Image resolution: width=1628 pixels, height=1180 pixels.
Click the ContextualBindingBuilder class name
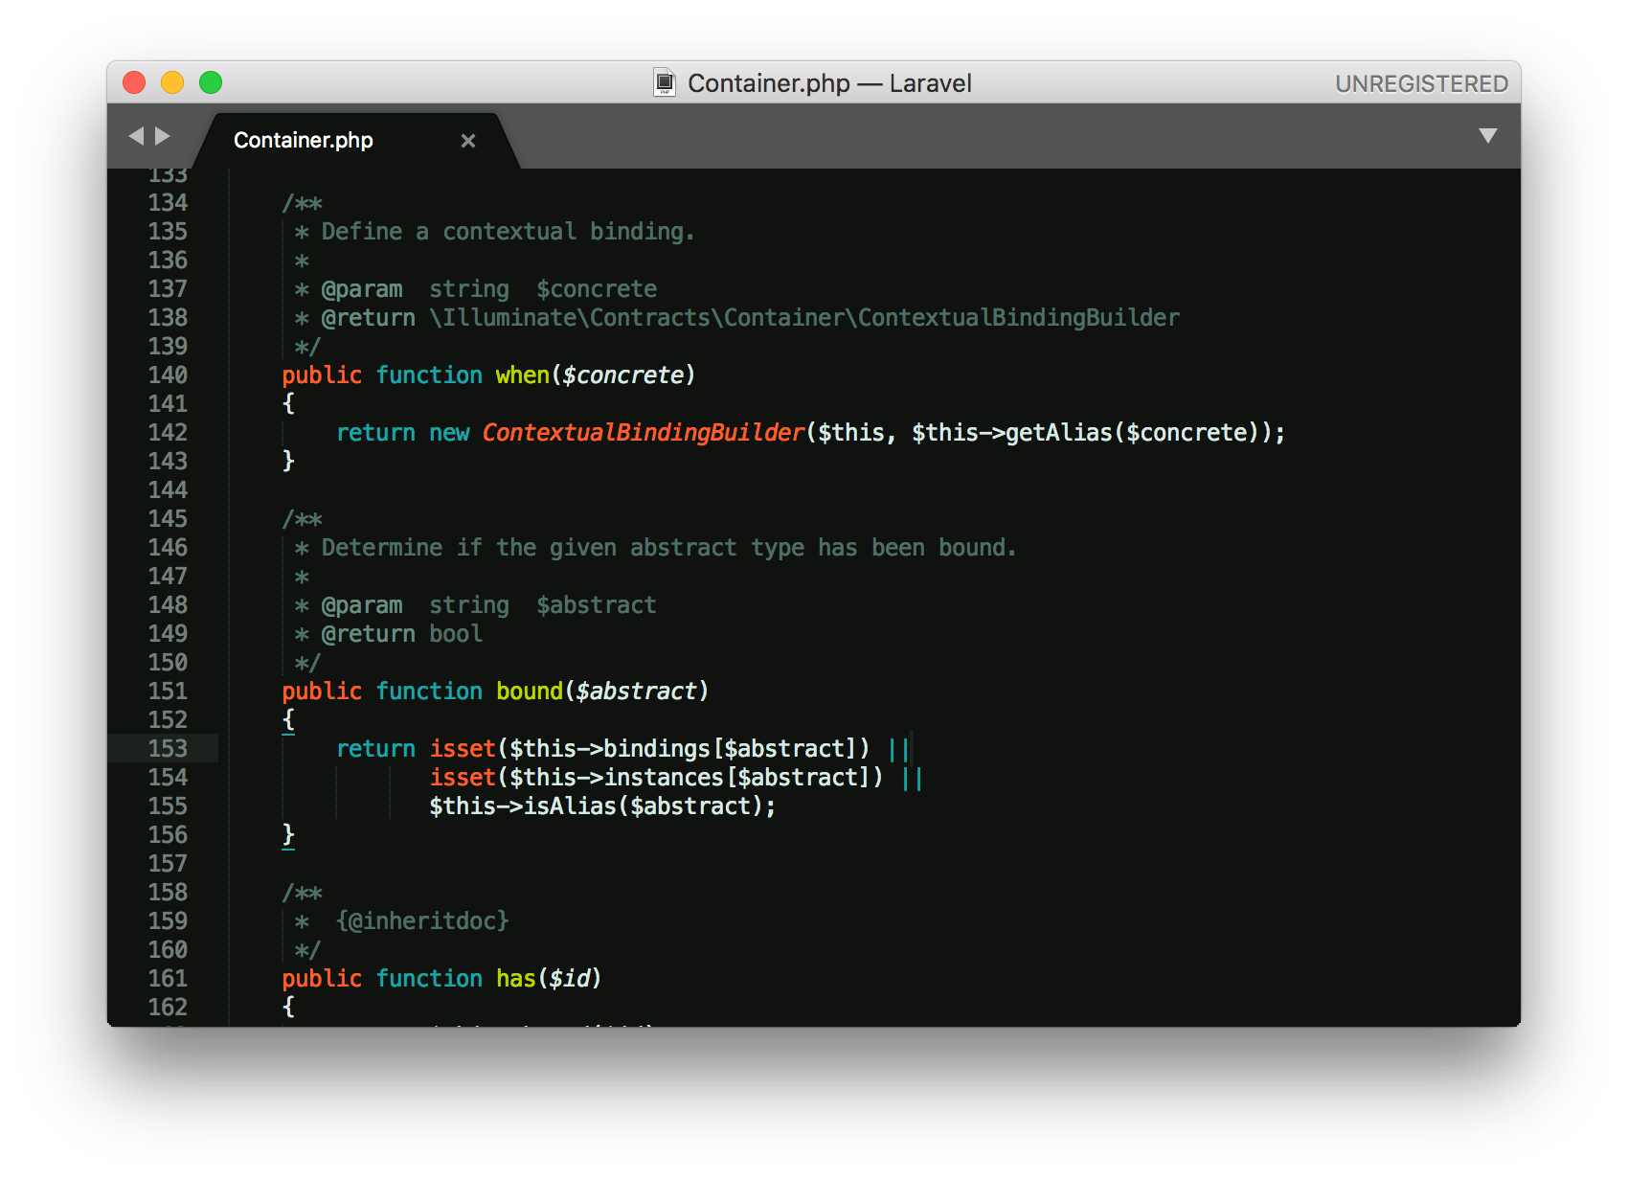[x=642, y=432]
